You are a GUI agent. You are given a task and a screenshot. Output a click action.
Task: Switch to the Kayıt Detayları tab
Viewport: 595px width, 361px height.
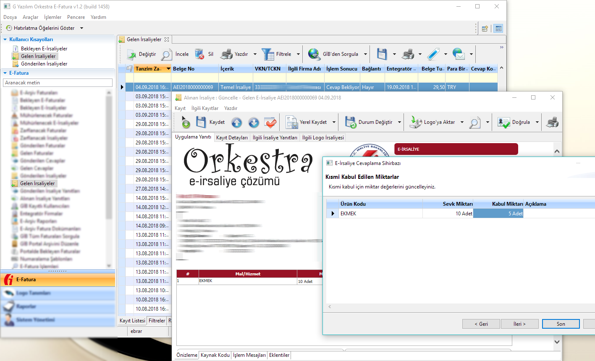(x=232, y=138)
